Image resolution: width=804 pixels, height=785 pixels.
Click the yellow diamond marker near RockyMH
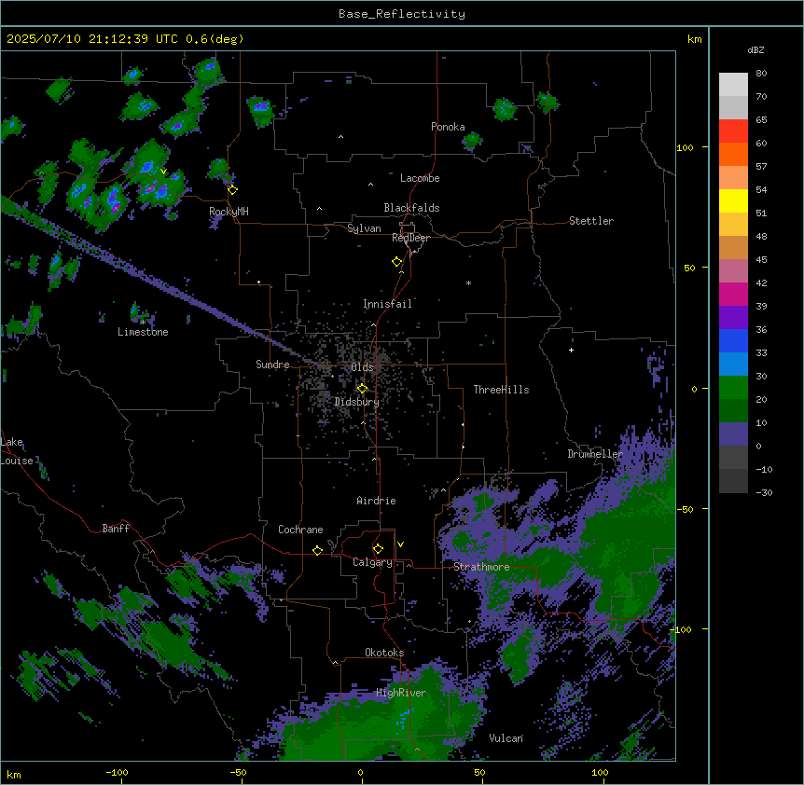(232, 189)
